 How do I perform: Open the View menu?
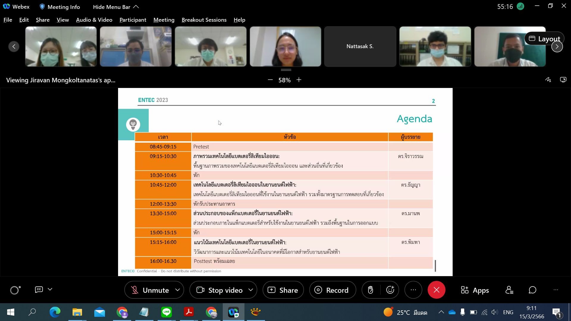(63, 20)
